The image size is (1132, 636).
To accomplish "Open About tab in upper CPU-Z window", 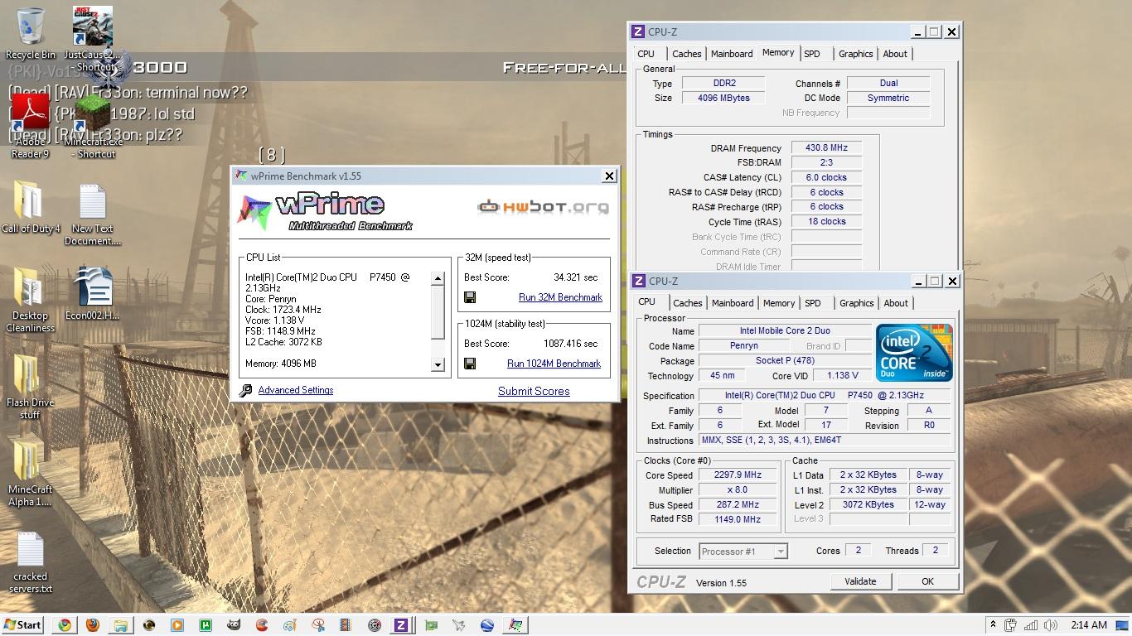I will tap(895, 54).
